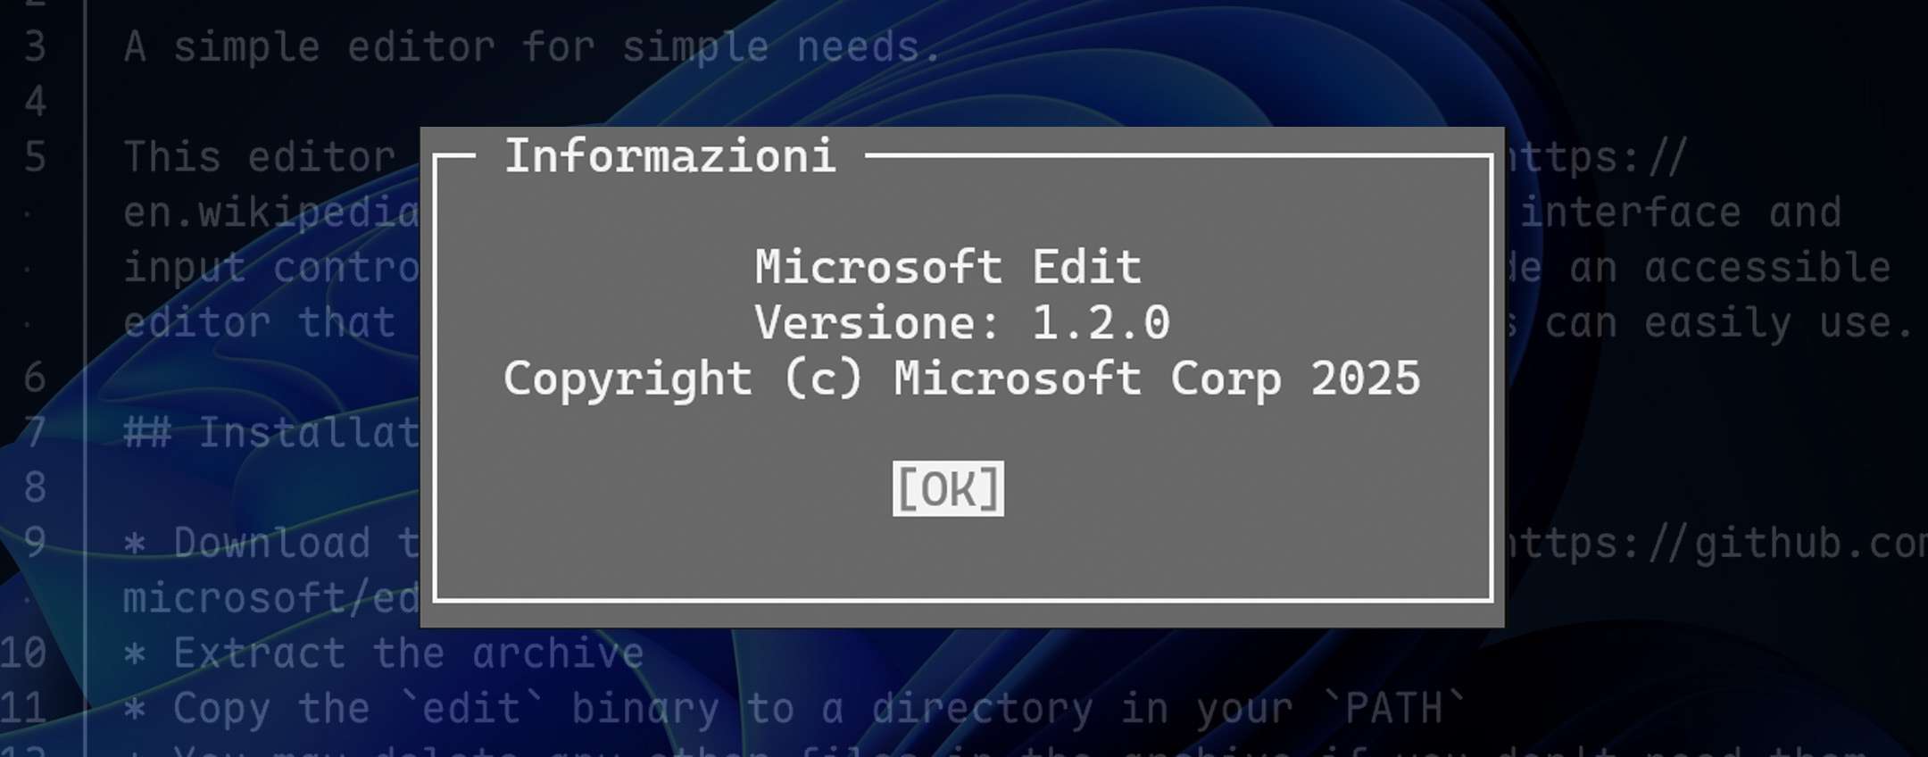Viewport: 1928px width, 757px height.
Task: Click the Microsoft Edit name text
Action: [948, 267]
